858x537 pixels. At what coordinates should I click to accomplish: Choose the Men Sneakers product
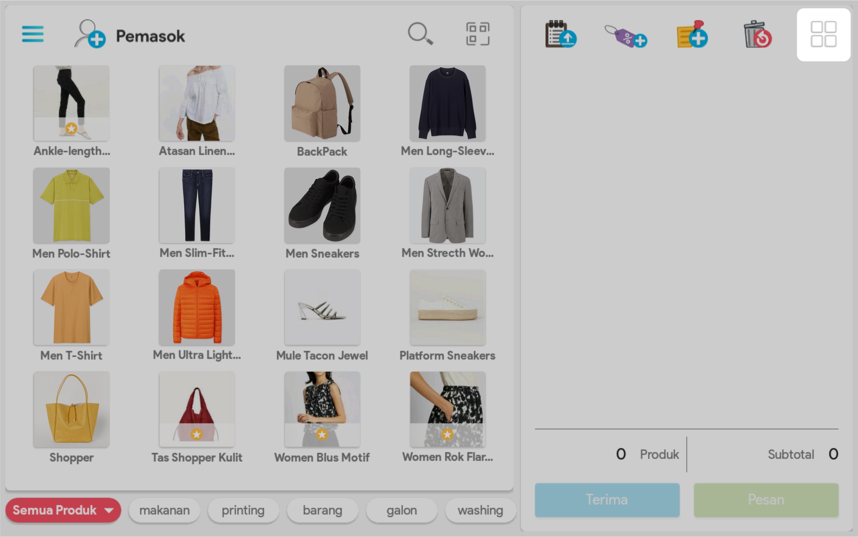[x=322, y=206]
